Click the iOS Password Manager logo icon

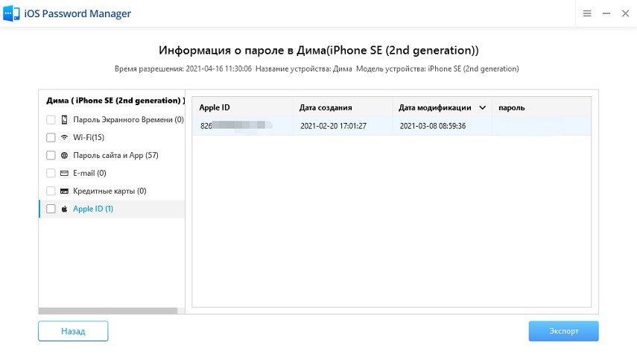click(x=12, y=13)
